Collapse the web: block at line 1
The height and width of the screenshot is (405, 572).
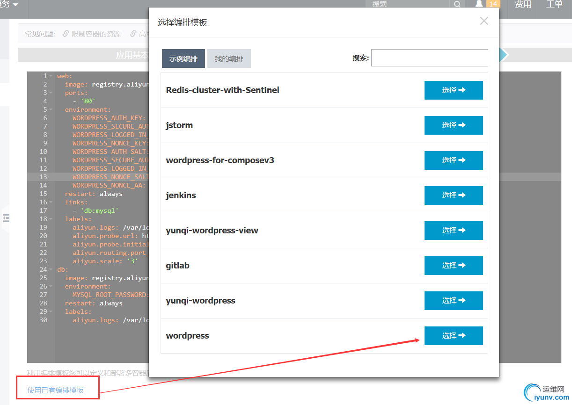51,76
